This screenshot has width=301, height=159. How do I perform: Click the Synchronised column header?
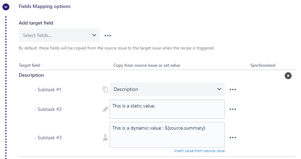tap(263, 65)
